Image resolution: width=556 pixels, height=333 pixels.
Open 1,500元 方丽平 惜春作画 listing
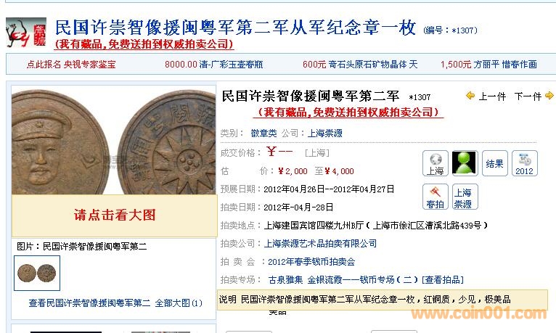pos(488,65)
